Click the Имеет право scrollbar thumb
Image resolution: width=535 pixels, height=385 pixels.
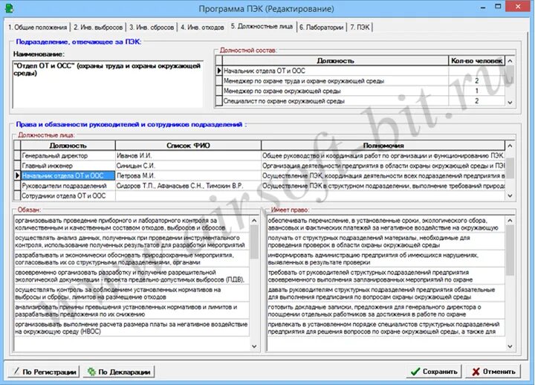[x=510, y=250]
